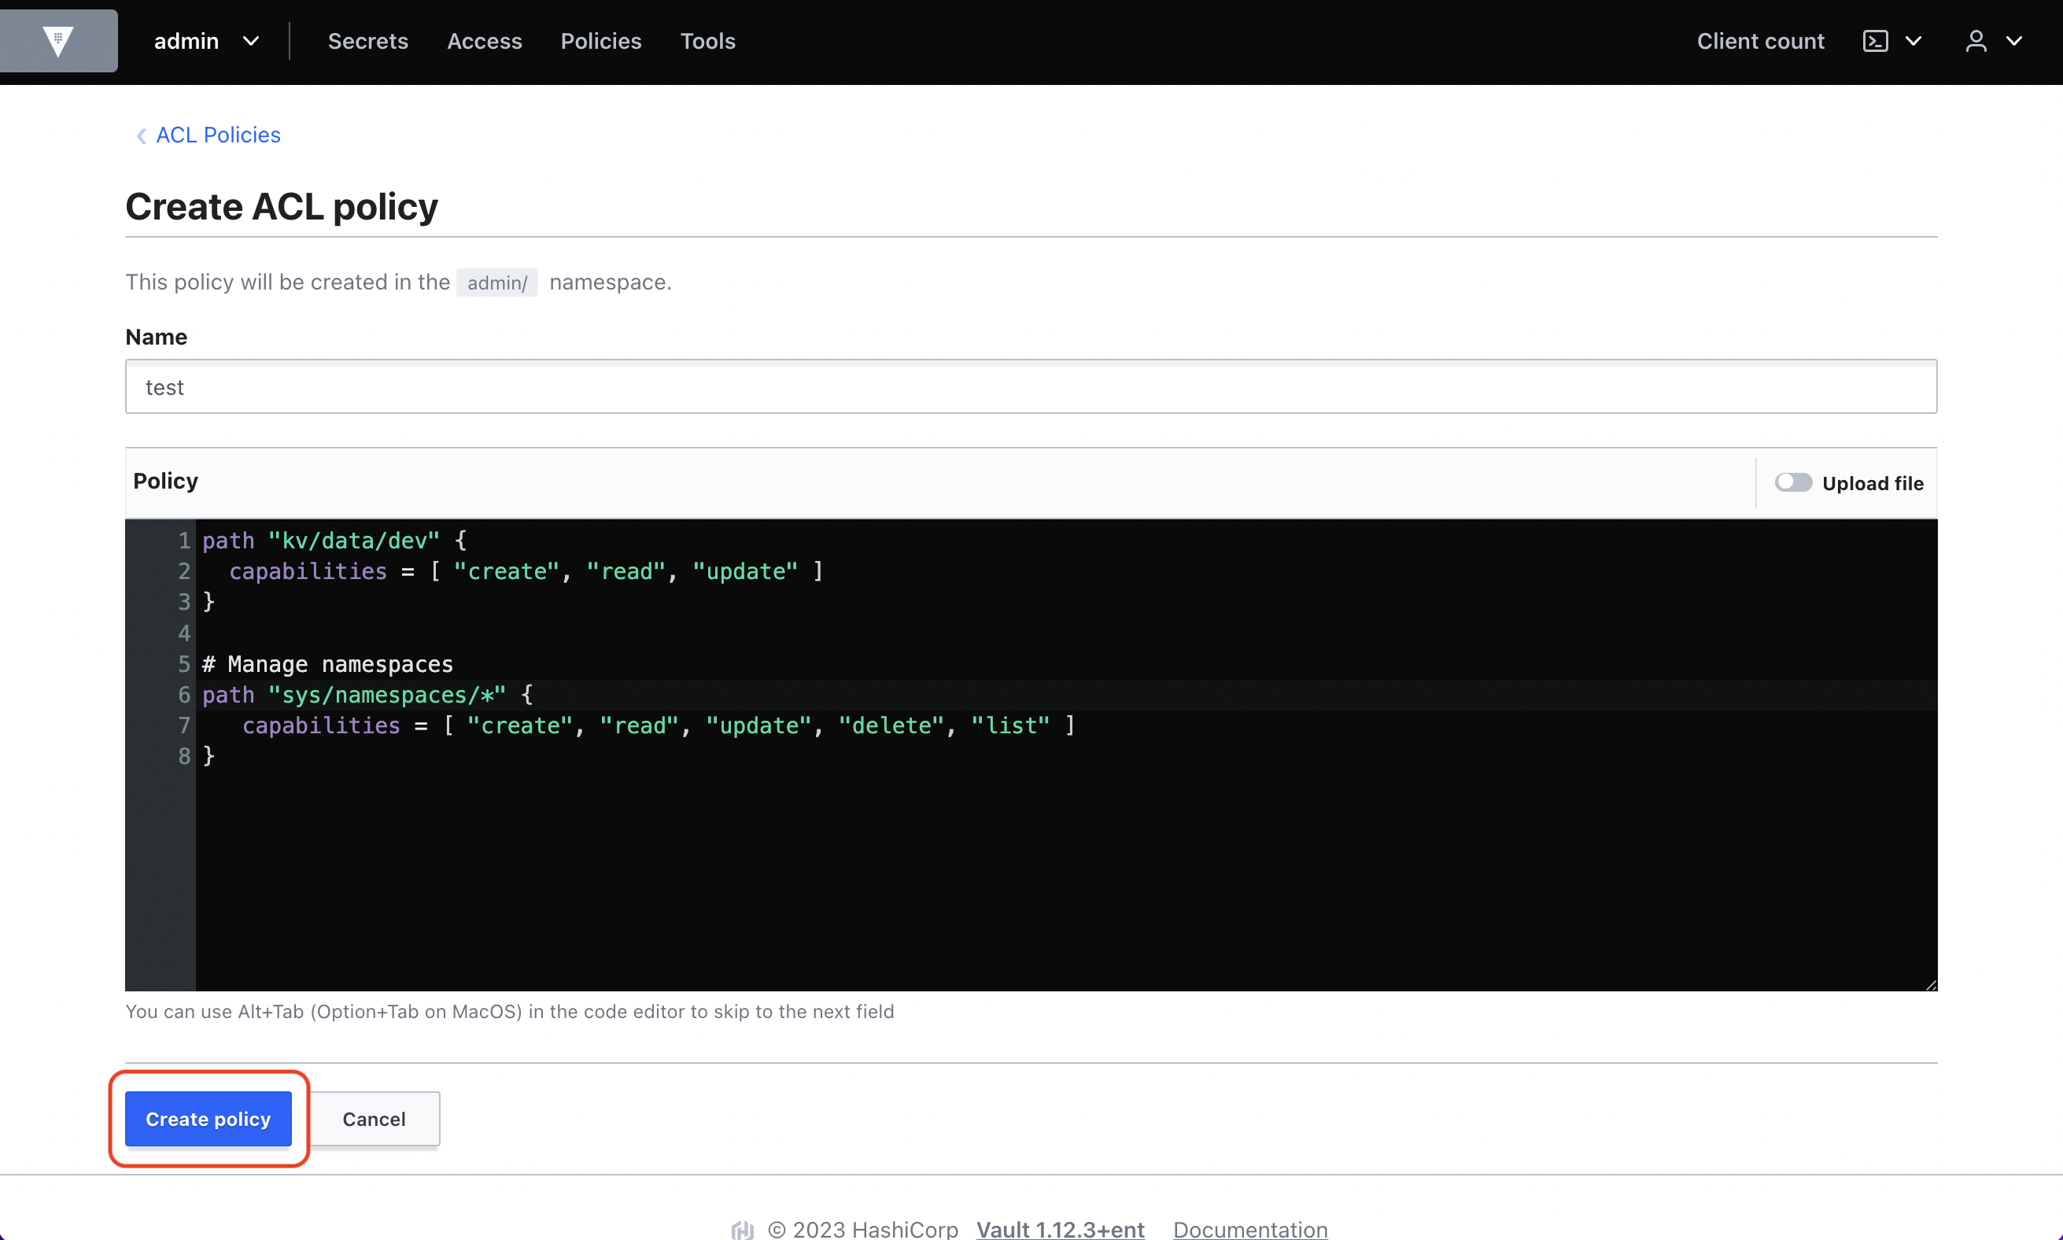Cancel the policy creation

click(x=375, y=1119)
